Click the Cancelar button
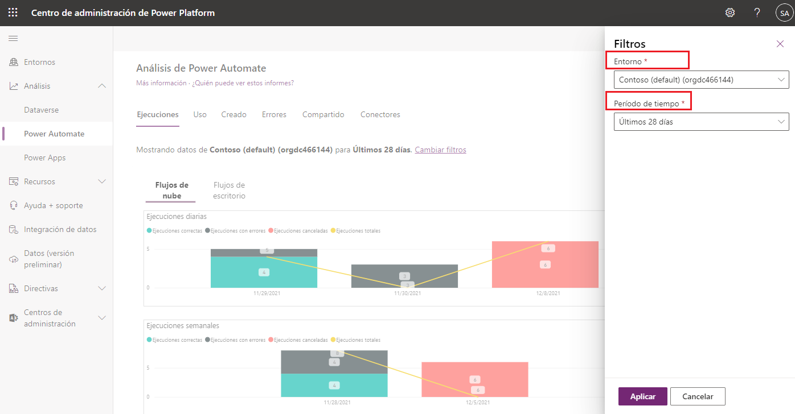Screen dimensions: 795x414 (x=698, y=396)
